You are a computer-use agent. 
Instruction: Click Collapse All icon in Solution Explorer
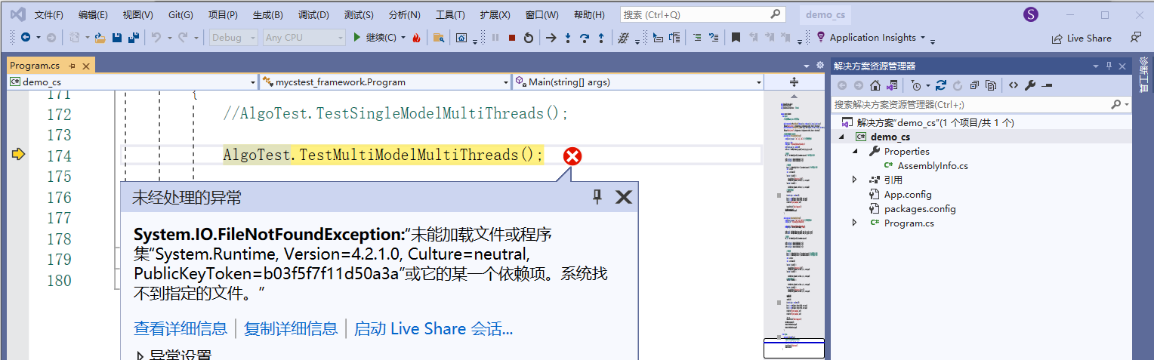975,85
